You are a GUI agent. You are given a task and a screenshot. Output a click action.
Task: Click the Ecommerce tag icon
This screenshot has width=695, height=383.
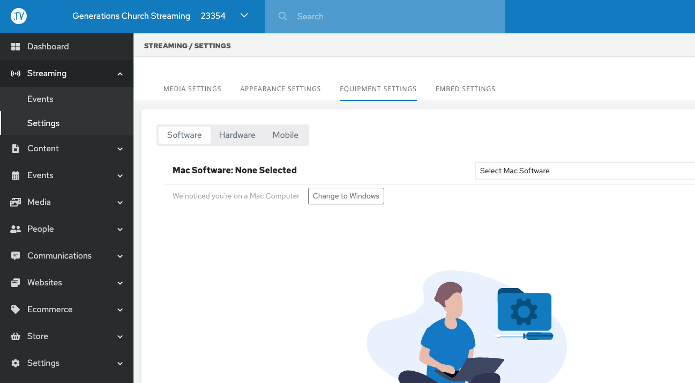coord(16,310)
